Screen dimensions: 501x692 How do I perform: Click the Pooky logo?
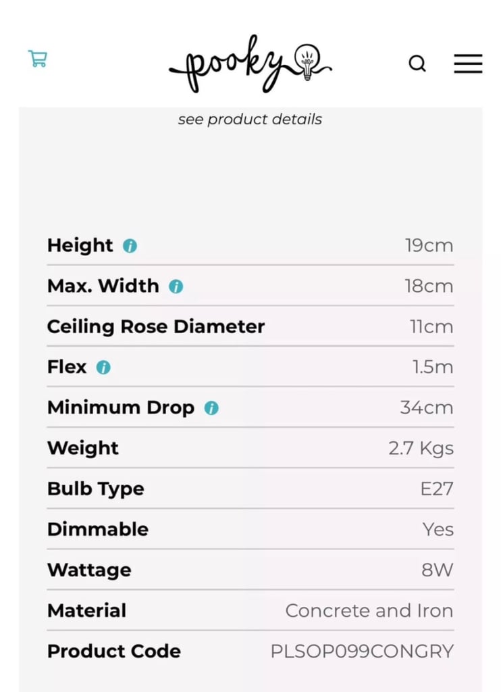click(250, 64)
